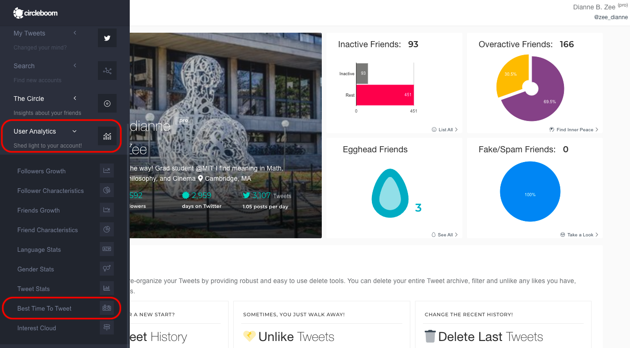Image resolution: width=630 pixels, height=348 pixels.
Task: Click the @MIT mention in the bio
Action: 204,168
